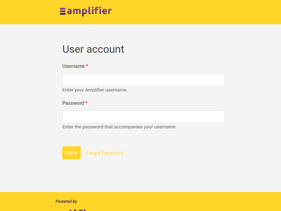The image size is (281, 211).
Task: Focus the Username text field
Action: (x=143, y=80)
